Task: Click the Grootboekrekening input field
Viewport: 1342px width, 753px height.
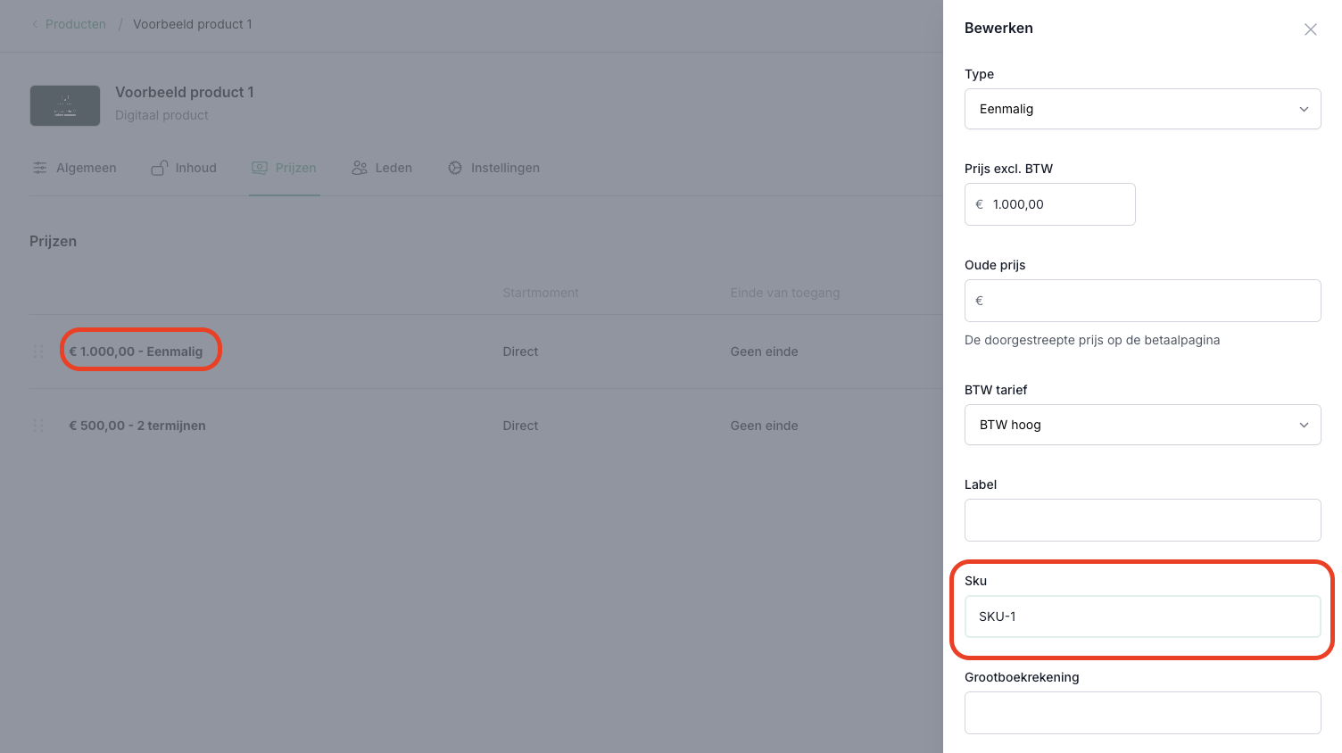Action: click(x=1142, y=713)
